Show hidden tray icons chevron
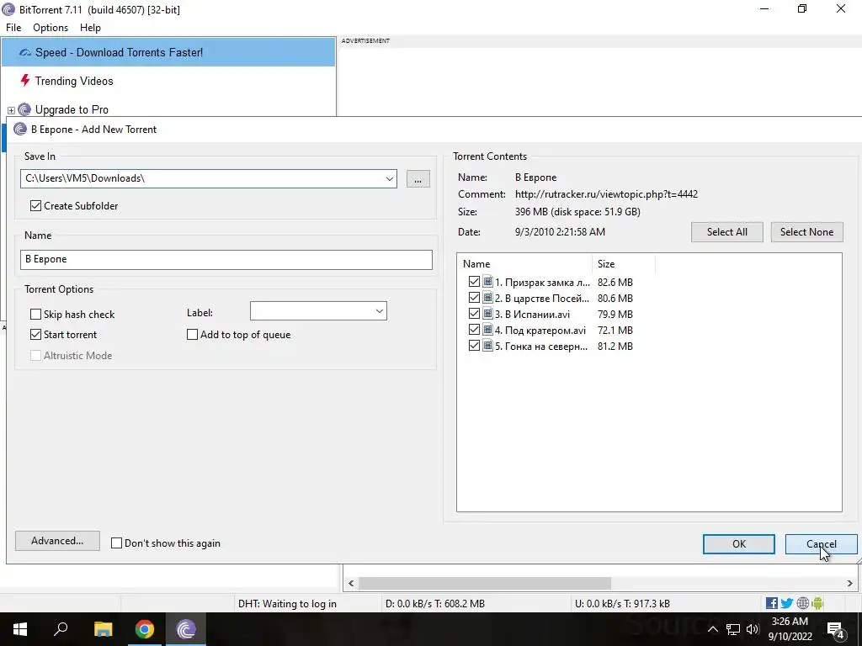 coord(712,629)
